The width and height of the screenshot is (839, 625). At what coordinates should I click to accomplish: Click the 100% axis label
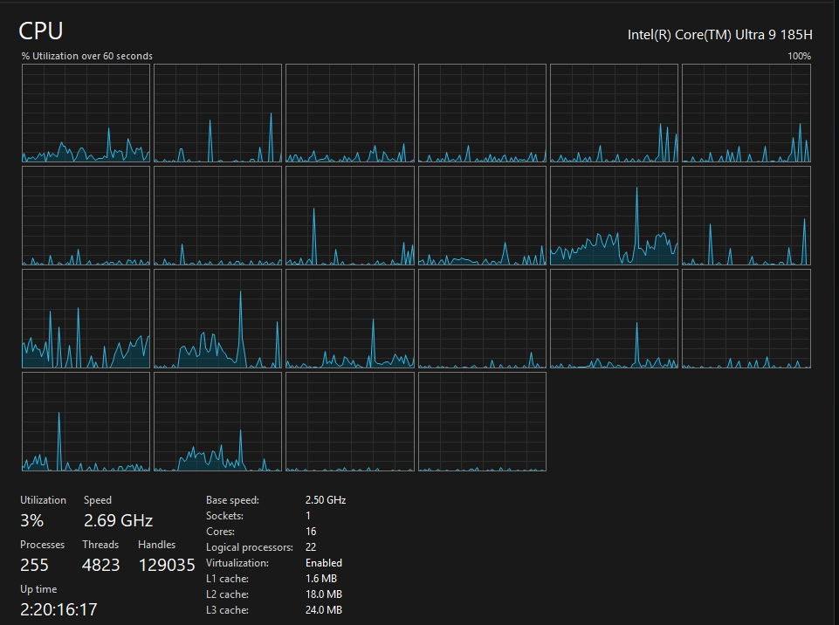pyautogui.click(x=799, y=56)
